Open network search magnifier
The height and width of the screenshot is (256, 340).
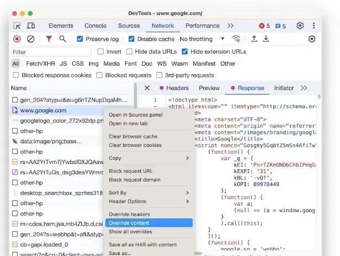pos(62,39)
